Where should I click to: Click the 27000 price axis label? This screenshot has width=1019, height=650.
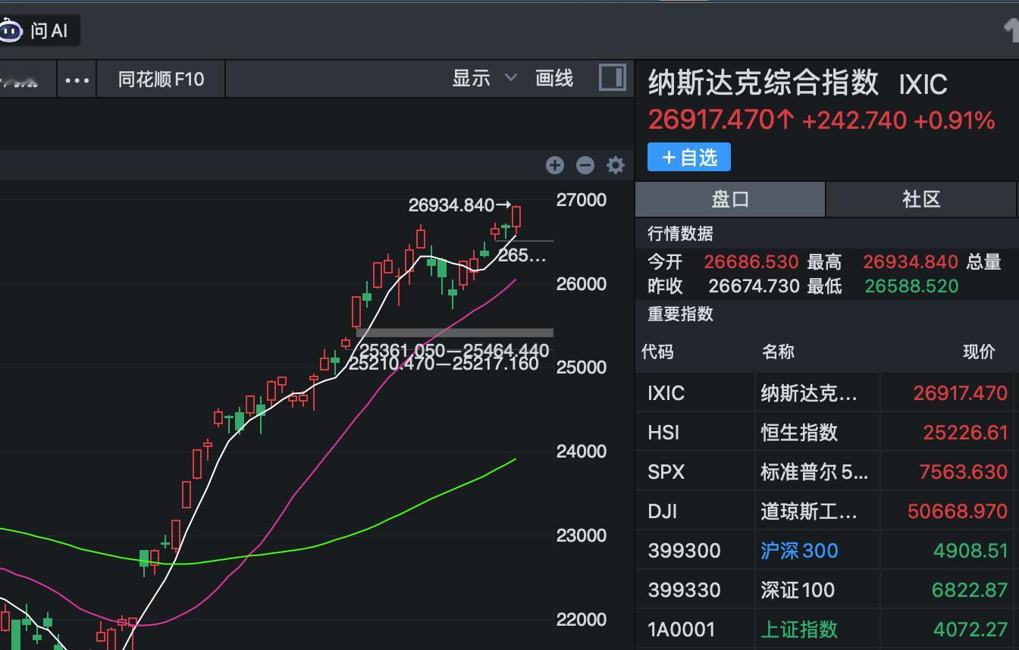pos(582,199)
